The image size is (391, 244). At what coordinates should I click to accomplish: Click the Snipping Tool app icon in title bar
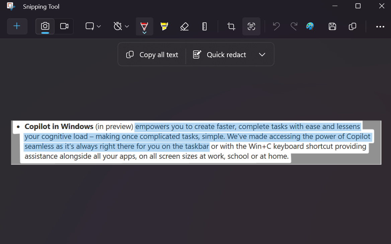11,6
